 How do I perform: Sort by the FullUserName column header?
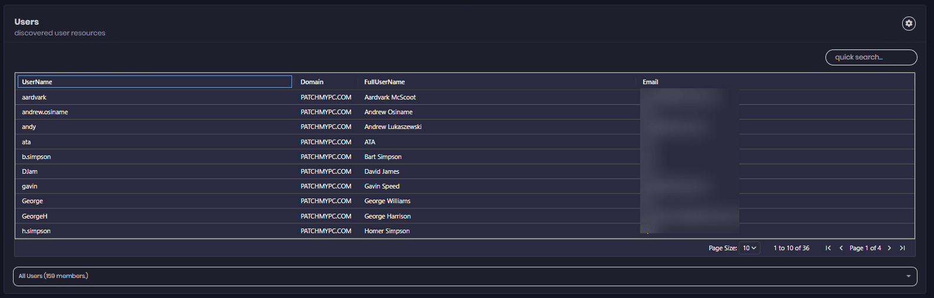point(384,82)
